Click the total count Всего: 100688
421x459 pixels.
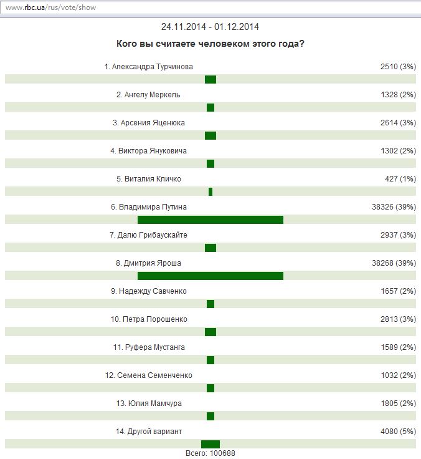(210, 453)
